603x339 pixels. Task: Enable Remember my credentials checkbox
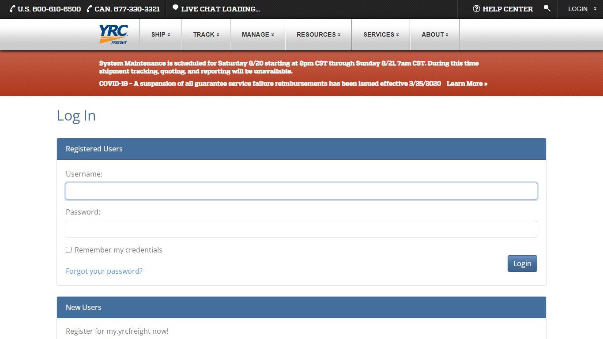[x=68, y=250]
